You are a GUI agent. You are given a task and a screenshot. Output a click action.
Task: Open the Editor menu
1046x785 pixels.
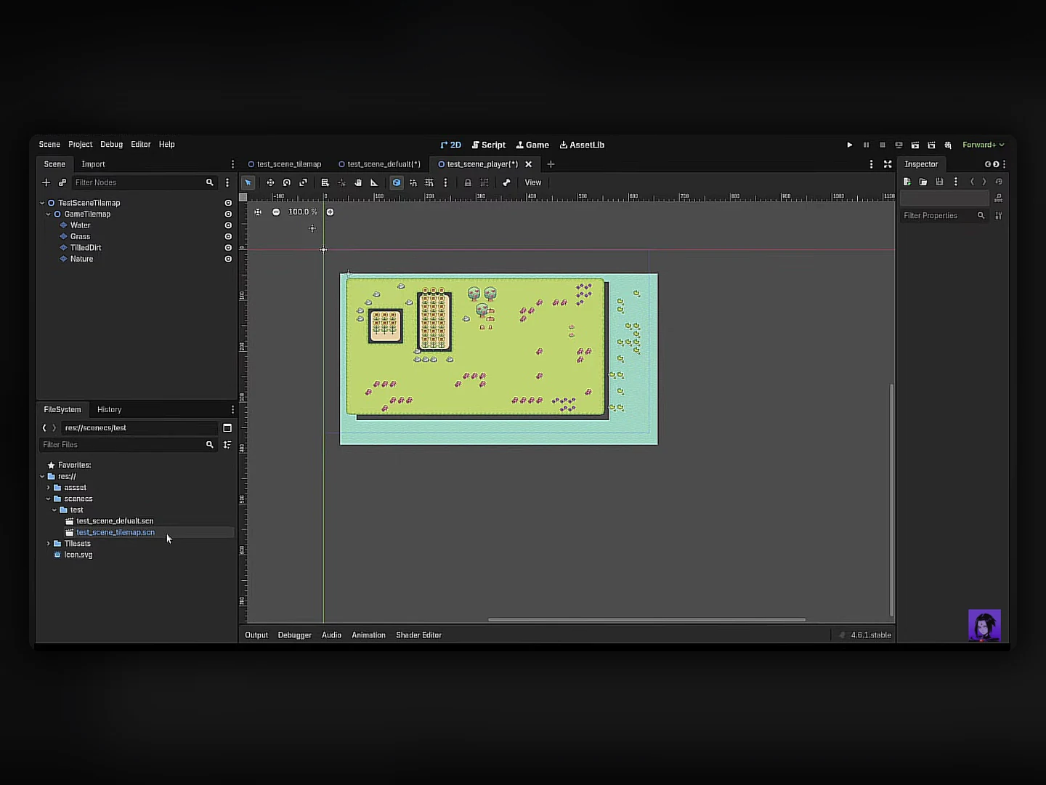[140, 144]
